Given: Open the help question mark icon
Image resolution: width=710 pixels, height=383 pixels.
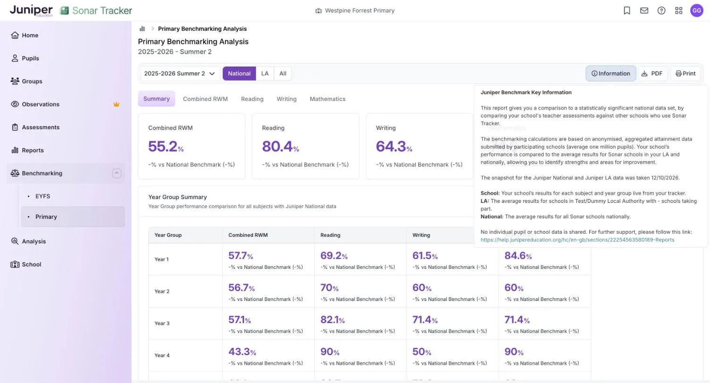Looking at the screenshot, I should pyautogui.click(x=661, y=10).
